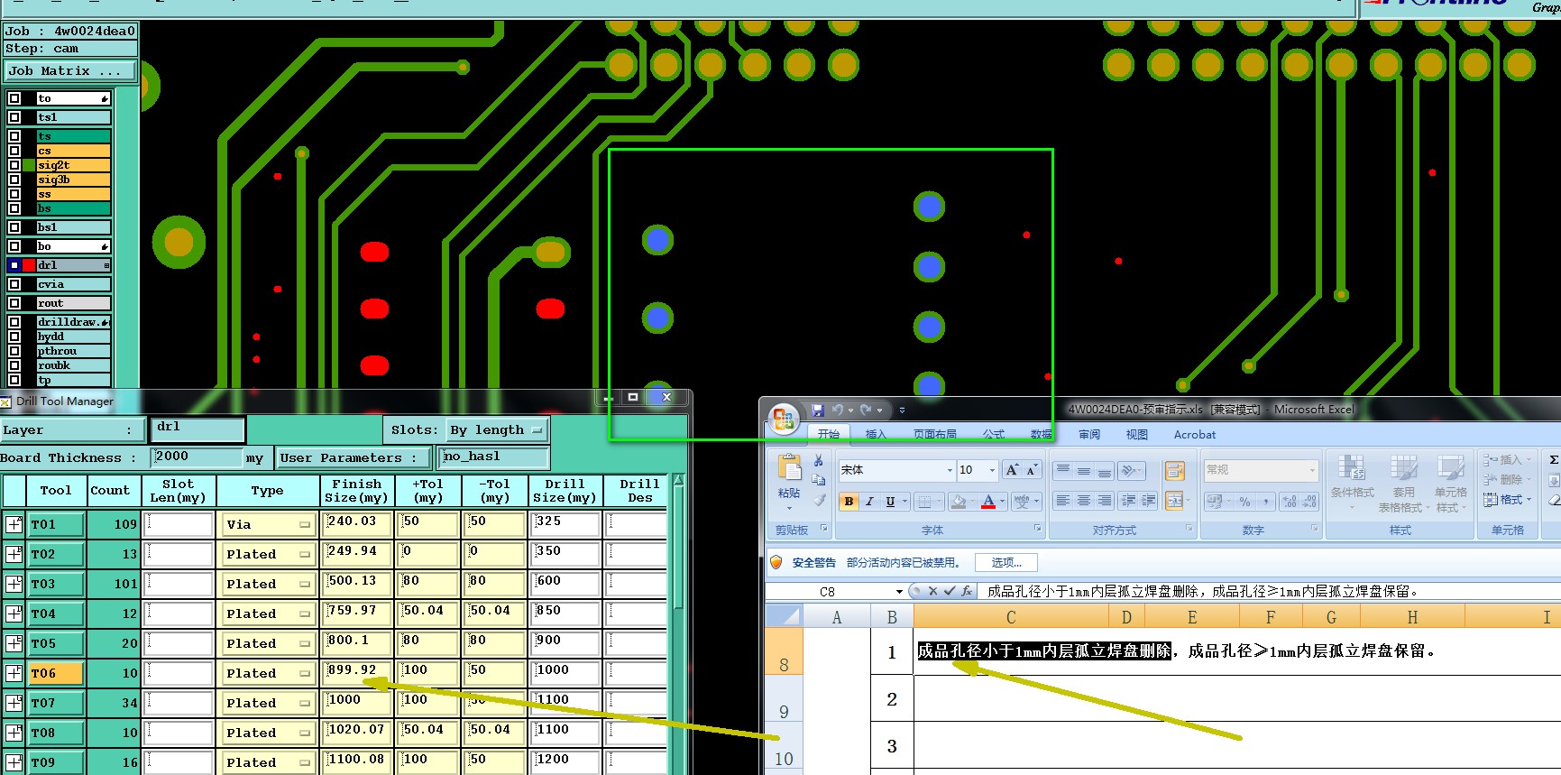Align text left in Excel
Image resolution: width=1561 pixels, height=775 pixels.
[x=1062, y=501]
